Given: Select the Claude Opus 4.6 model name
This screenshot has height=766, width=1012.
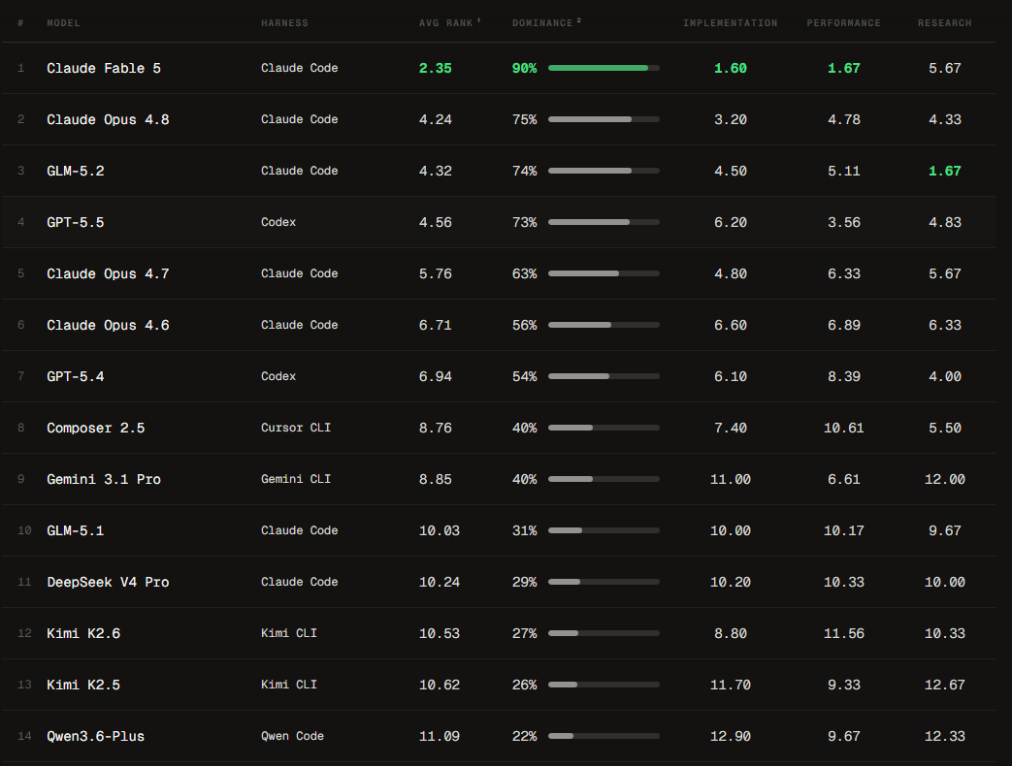Looking at the screenshot, I should coord(108,325).
